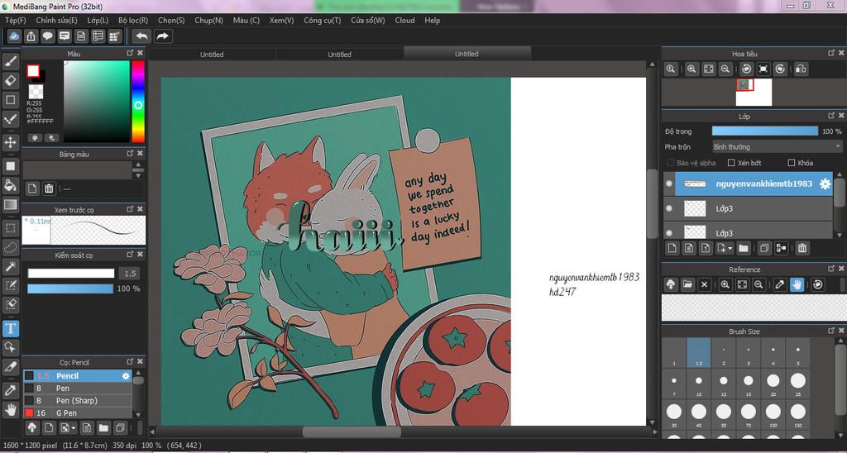Open the add brush dropdown in brush panel
The image size is (847, 453).
[73, 428]
